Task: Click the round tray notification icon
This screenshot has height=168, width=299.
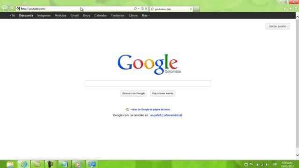Action: click(x=246, y=164)
